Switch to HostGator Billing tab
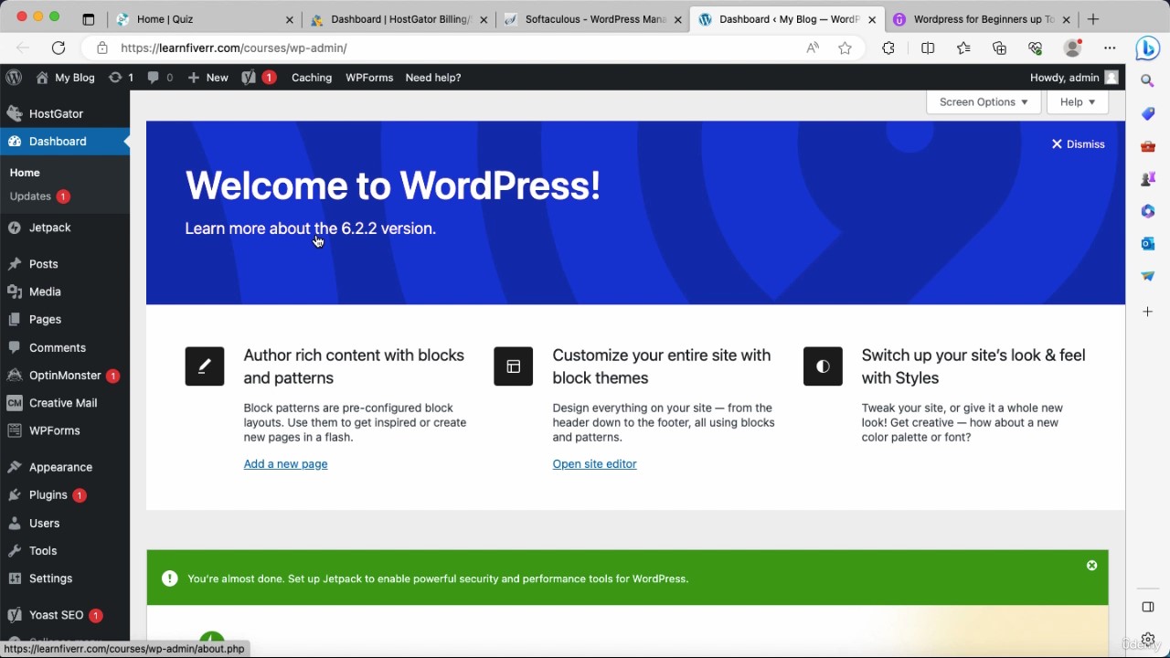 [399, 19]
